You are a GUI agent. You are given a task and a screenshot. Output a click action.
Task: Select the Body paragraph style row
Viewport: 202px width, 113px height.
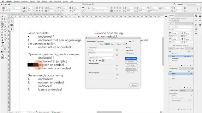point(181,56)
